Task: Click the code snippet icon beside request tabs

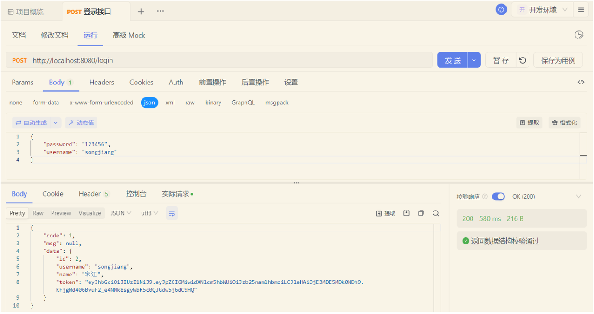Action: click(581, 82)
